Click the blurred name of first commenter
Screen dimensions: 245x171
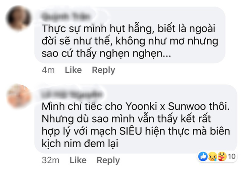(x=66, y=16)
